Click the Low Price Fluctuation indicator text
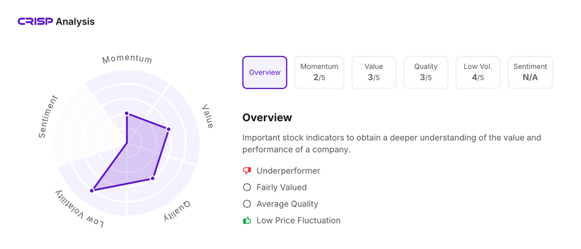 pyautogui.click(x=298, y=221)
